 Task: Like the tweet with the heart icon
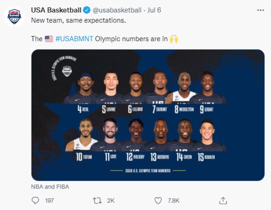point(158,201)
